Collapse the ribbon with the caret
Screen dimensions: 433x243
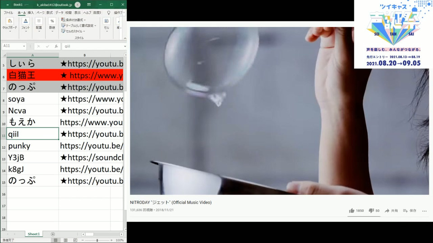coord(125,38)
